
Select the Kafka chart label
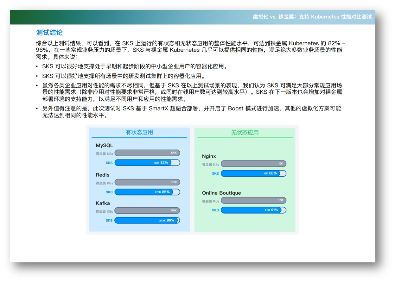coord(103,203)
